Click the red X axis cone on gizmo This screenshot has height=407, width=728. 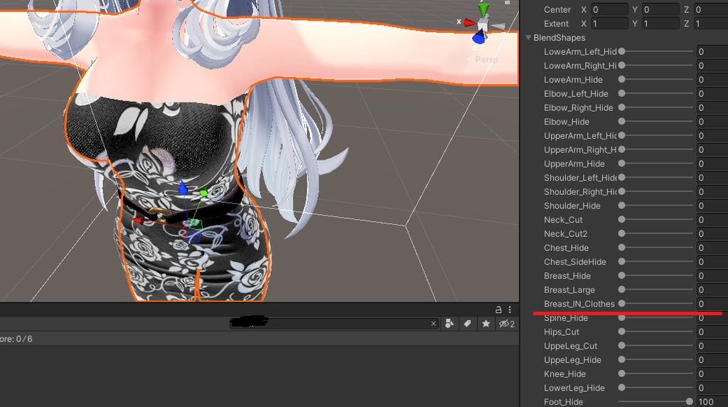click(x=469, y=22)
